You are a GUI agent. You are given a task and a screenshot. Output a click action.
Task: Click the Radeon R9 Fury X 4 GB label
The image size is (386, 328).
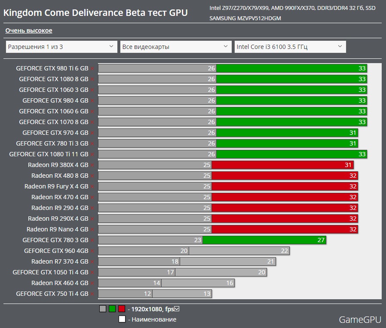click(x=56, y=186)
